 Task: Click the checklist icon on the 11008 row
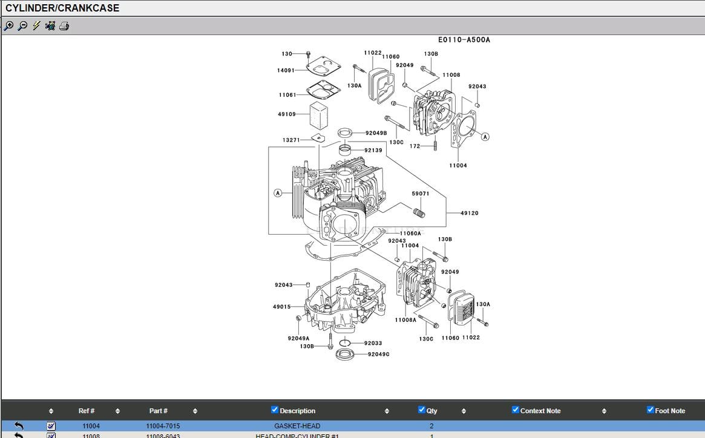51,435
